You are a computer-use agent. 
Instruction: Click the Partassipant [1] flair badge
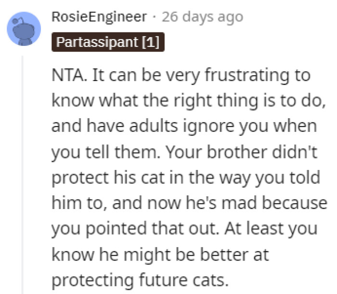pos(108,42)
